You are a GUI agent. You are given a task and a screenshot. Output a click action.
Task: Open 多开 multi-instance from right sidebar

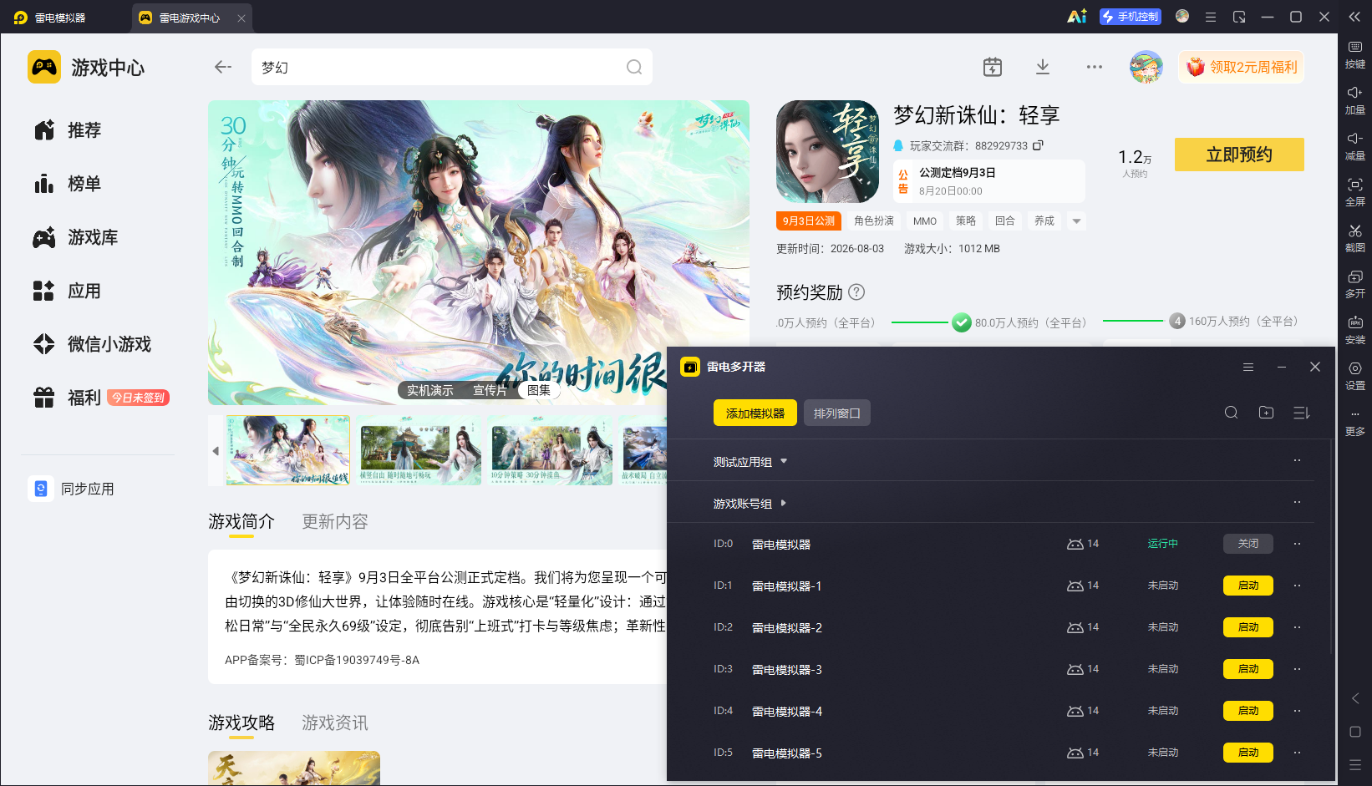click(1355, 285)
